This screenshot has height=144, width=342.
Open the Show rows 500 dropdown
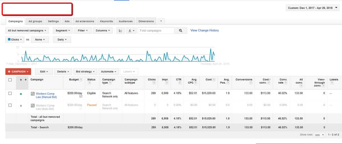coord(319,135)
